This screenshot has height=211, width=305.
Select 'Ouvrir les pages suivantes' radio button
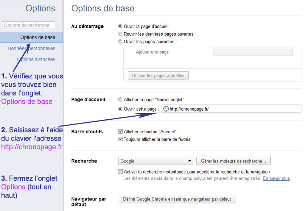120,42
